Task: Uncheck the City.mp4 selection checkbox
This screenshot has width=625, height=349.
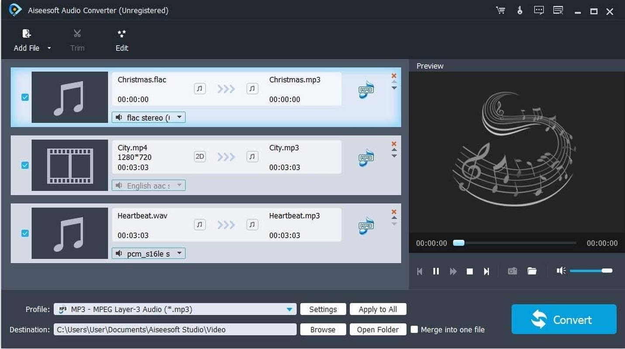Action: click(25, 165)
